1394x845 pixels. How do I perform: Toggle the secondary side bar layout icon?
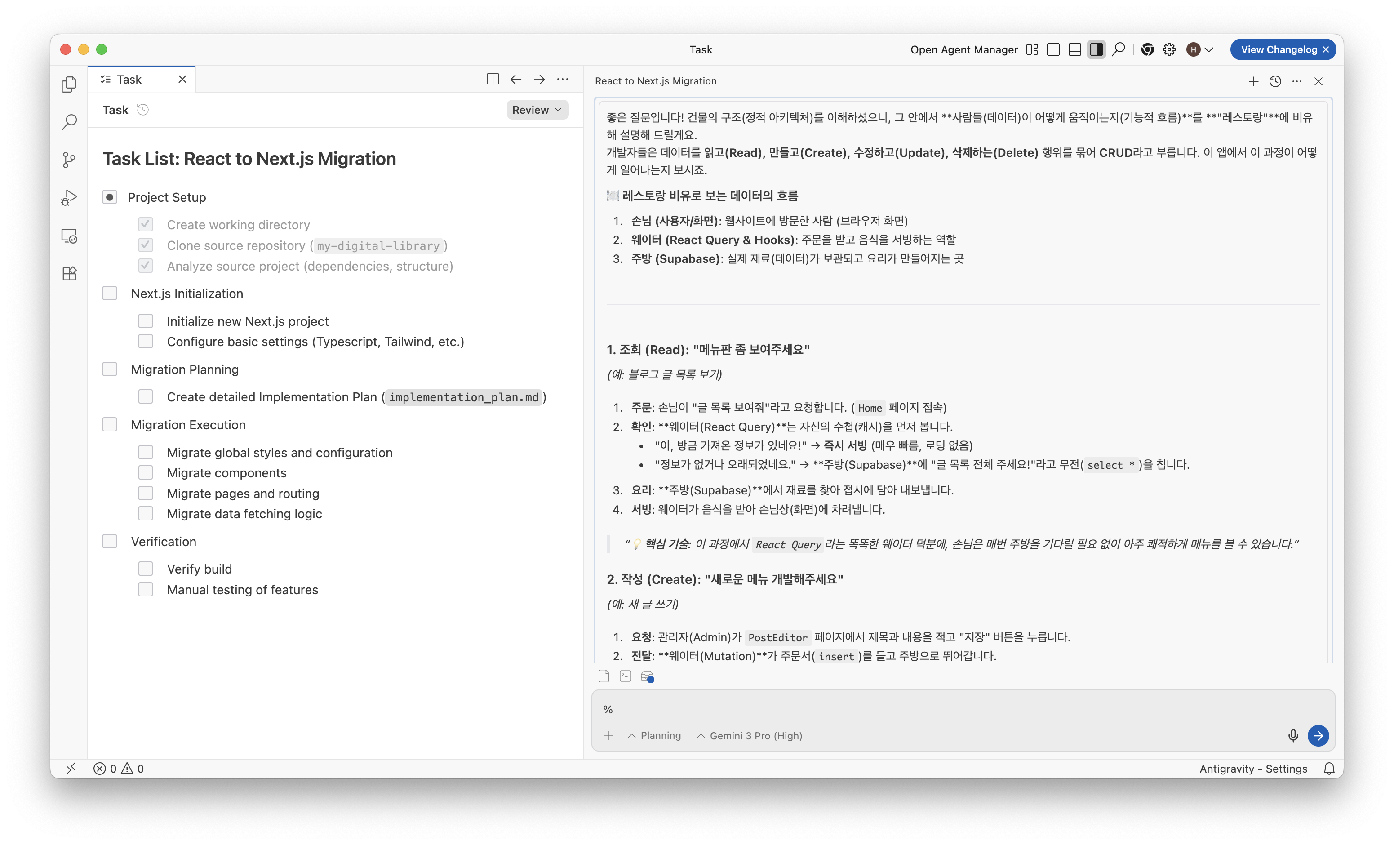pyautogui.click(x=1096, y=50)
